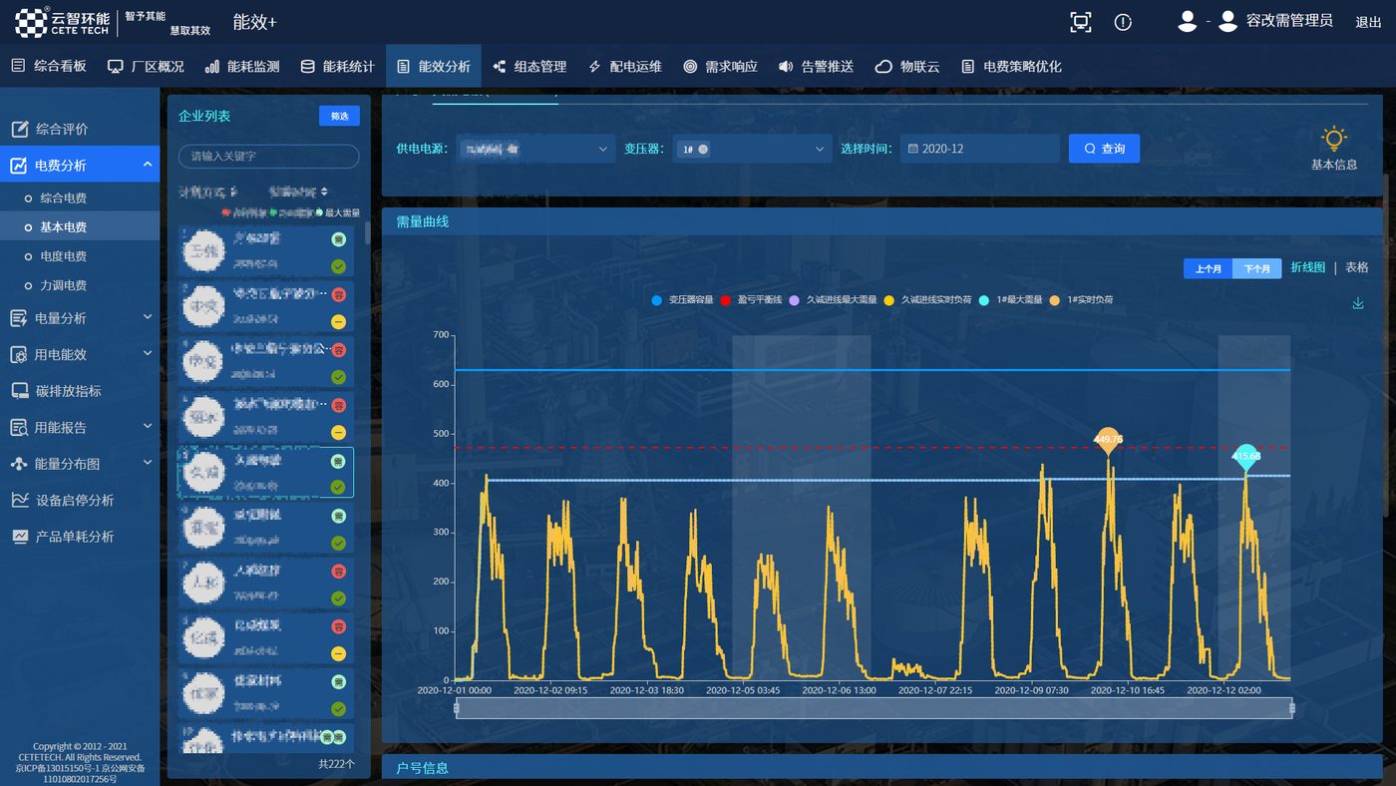Open the 电费策略优化 navigation tab

(1011, 67)
